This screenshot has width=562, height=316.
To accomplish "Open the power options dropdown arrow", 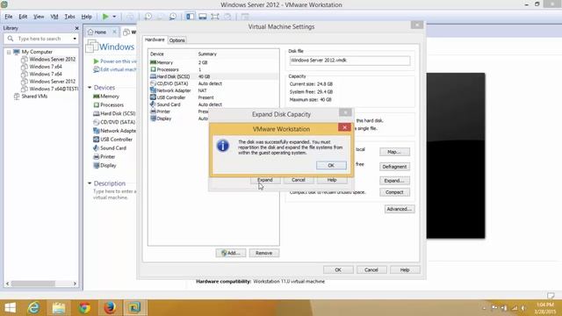I will [114, 17].
